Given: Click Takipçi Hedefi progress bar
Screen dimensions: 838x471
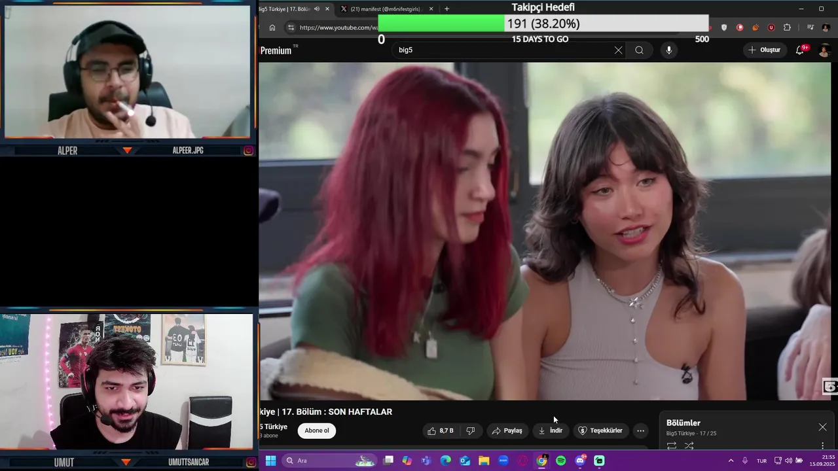Looking at the screenshot, I should [x=543, y=24].
